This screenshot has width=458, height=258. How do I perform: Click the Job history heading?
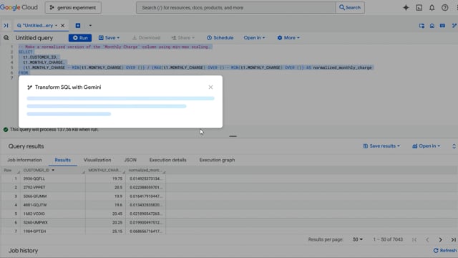click(x=23, y=251)
